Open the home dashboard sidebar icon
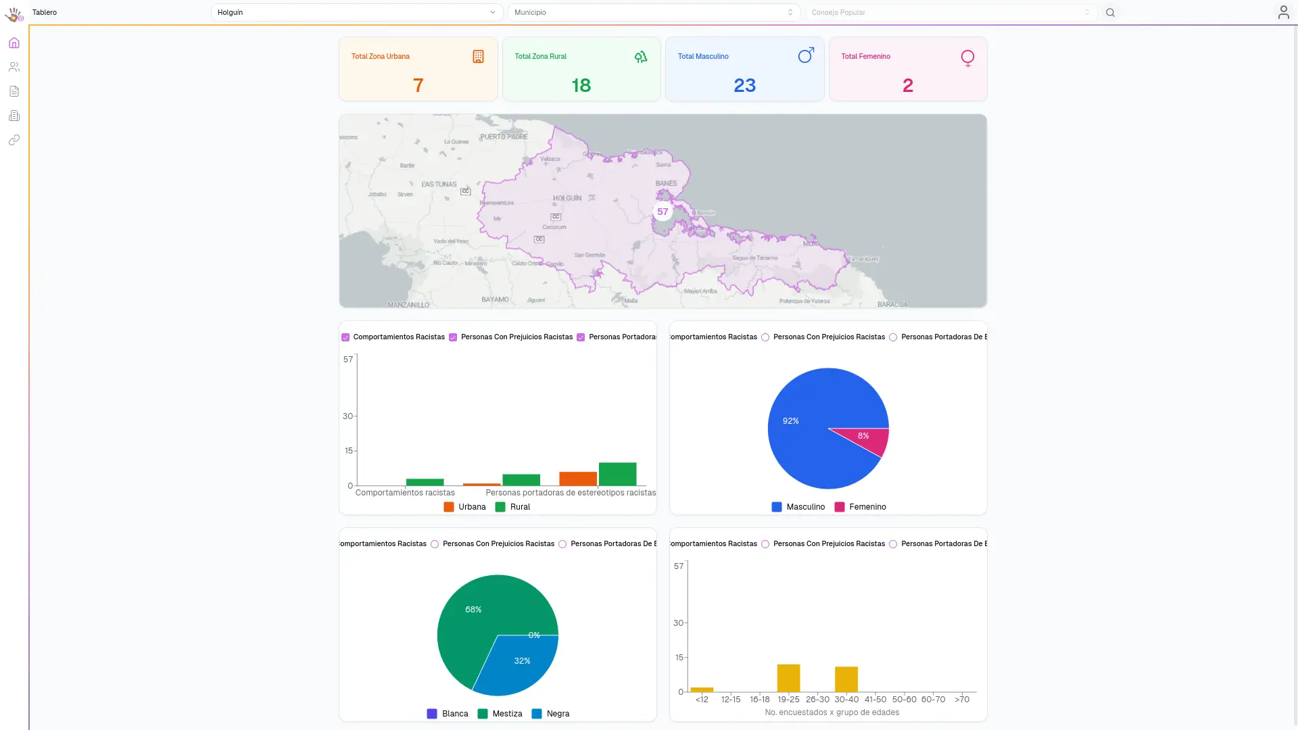The width and height of the screenshot is (1298, 730). click(14, 43)
